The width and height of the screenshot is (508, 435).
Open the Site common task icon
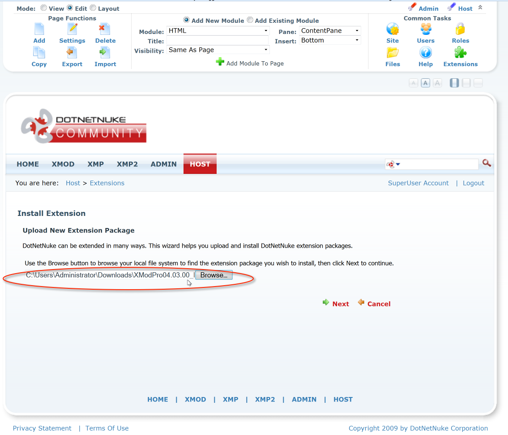tap(393, 29)
